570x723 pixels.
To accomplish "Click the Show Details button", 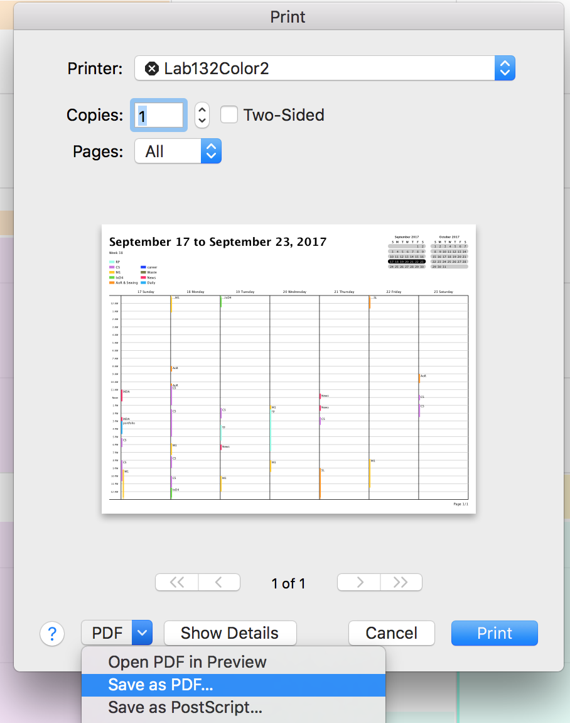I will pos(230,633).
